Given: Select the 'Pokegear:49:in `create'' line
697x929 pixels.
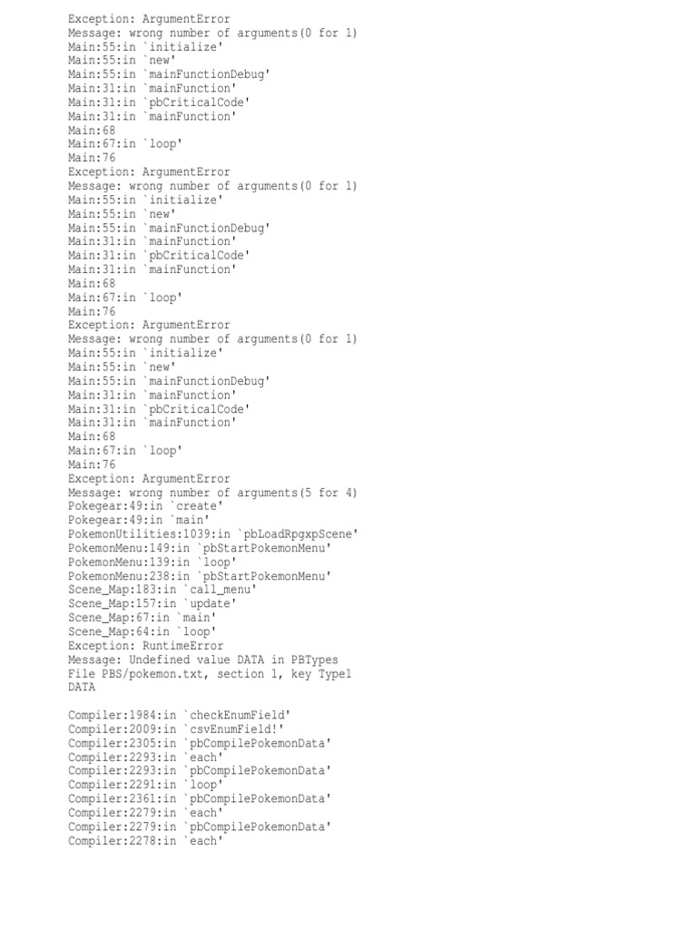Looking at the screenshot, I should tap(146, 506).
